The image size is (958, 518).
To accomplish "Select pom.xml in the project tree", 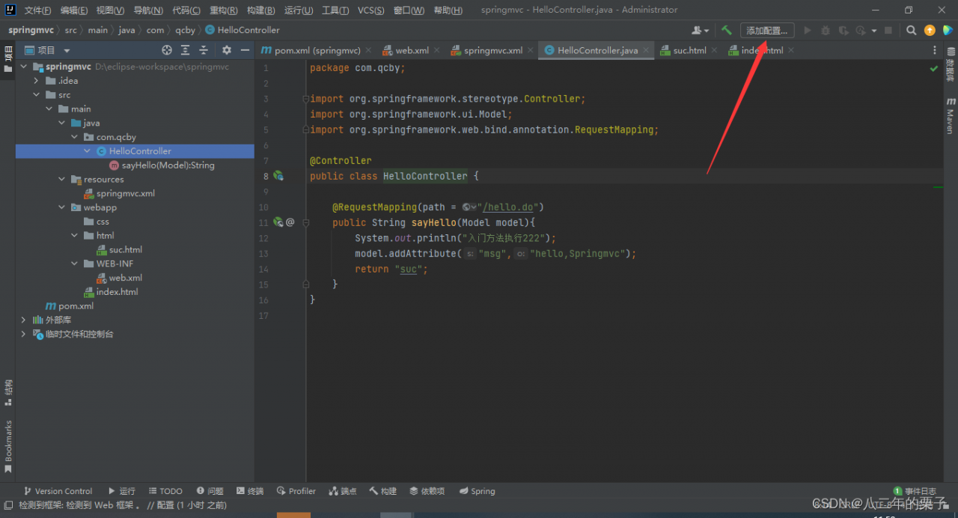I will (76, 306).
